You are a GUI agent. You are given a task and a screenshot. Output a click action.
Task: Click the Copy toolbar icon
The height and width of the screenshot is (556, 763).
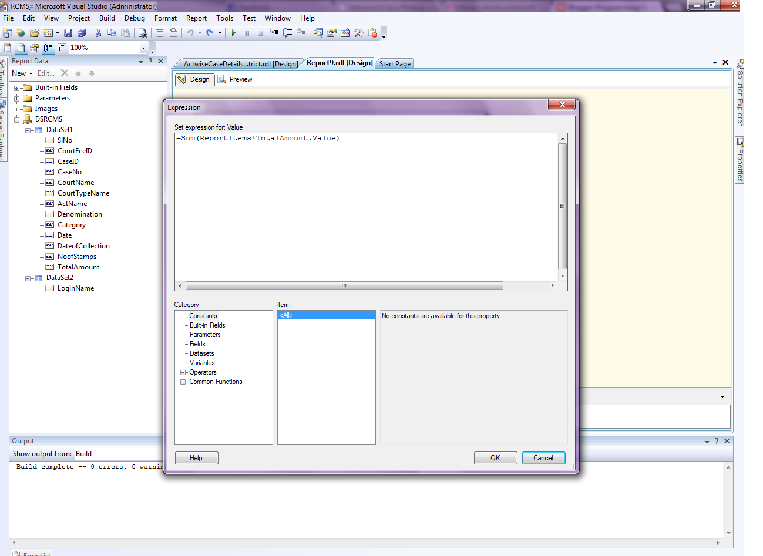112,33
